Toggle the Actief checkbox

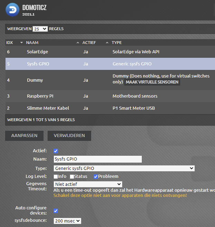(x=56, y=151)
